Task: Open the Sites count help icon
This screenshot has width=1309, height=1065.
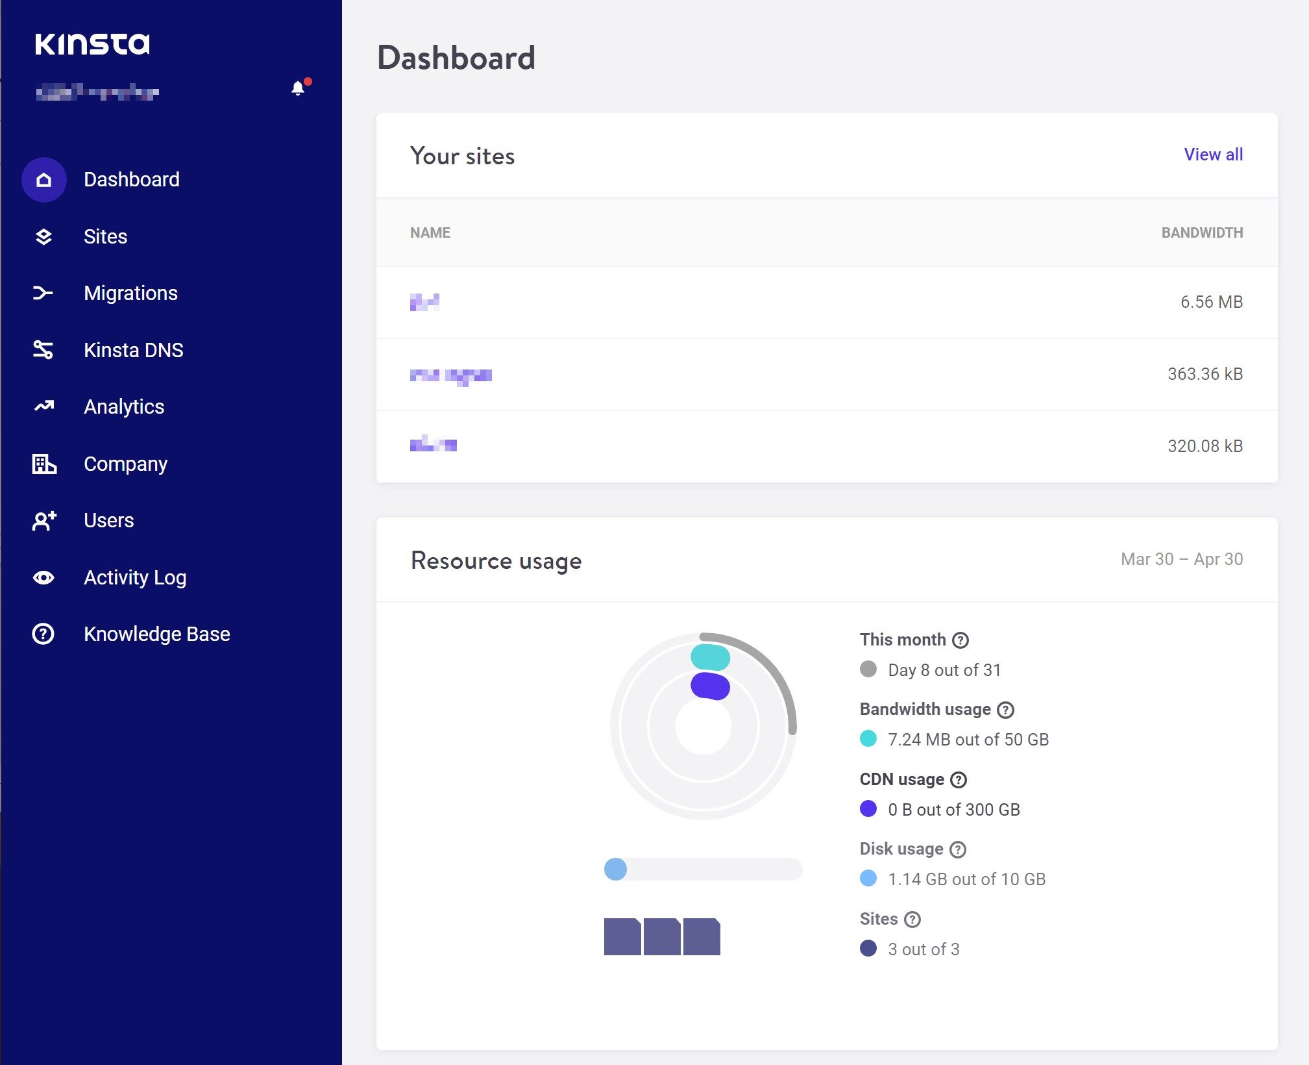Action: click(914, 918)
